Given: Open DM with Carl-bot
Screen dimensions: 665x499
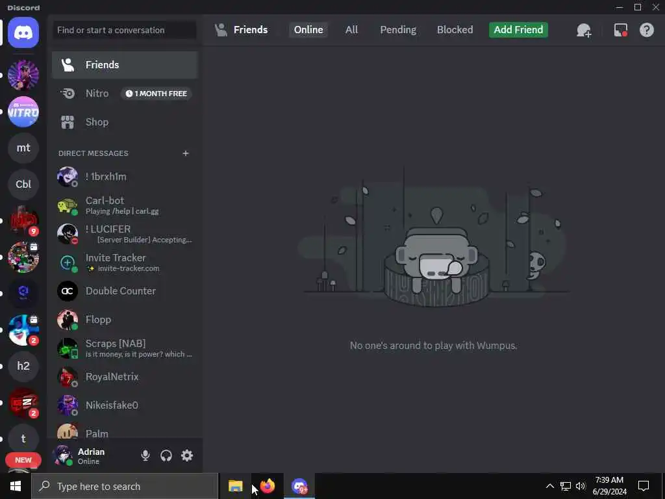Looking at the screenshot, I should coord(125,205).
